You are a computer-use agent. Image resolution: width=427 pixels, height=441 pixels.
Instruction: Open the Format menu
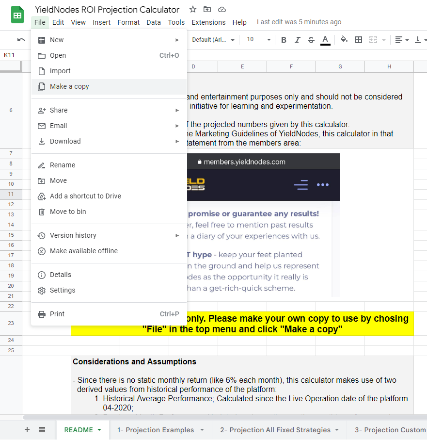click(128, 22)
